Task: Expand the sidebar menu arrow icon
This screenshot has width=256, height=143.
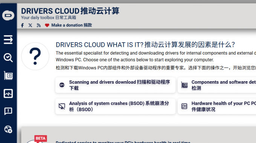Action: click(x=8, y=40)
